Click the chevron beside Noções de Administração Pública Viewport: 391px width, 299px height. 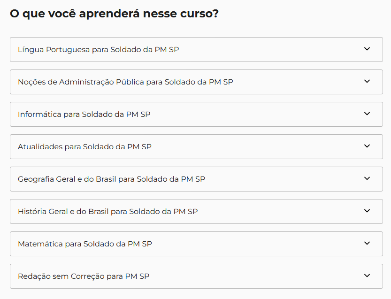(x=367, y=81)
